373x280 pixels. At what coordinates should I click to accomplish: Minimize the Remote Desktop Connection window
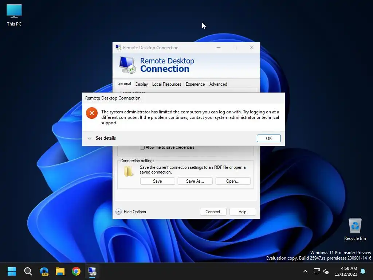219,47
